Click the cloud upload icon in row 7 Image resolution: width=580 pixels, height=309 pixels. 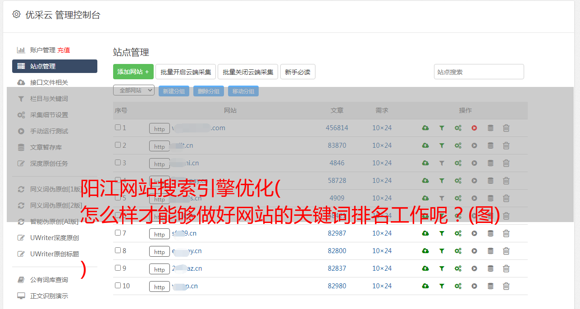coord(425,233)
